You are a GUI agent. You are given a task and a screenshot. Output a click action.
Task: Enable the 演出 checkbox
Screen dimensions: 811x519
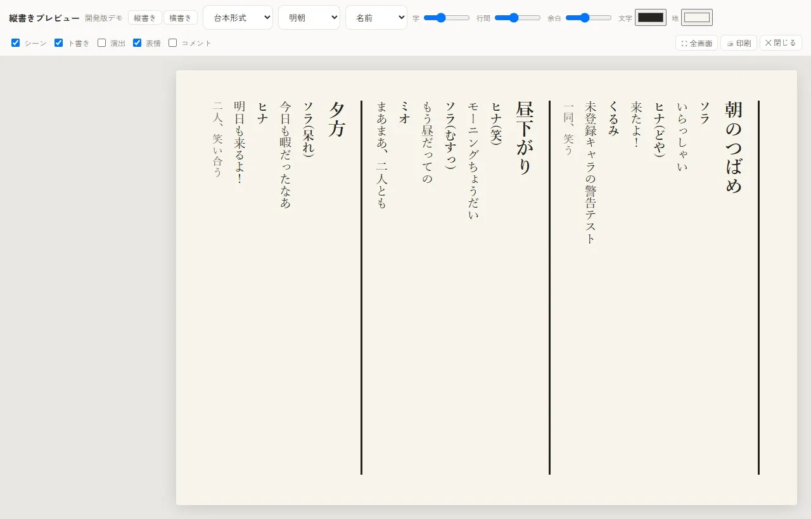pyautogui.click(x=102, y=43)
